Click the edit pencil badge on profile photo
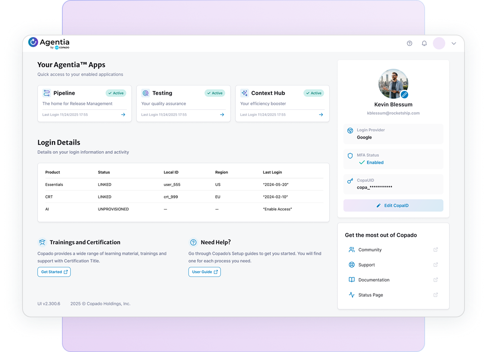This screenshot has width=487, height=352. tap(404, 95)
